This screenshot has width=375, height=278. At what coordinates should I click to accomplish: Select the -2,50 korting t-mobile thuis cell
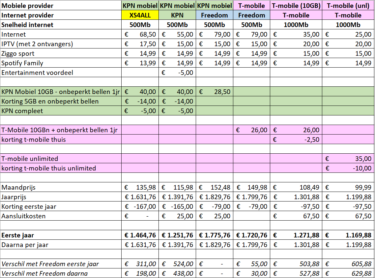tap(296, 139)
